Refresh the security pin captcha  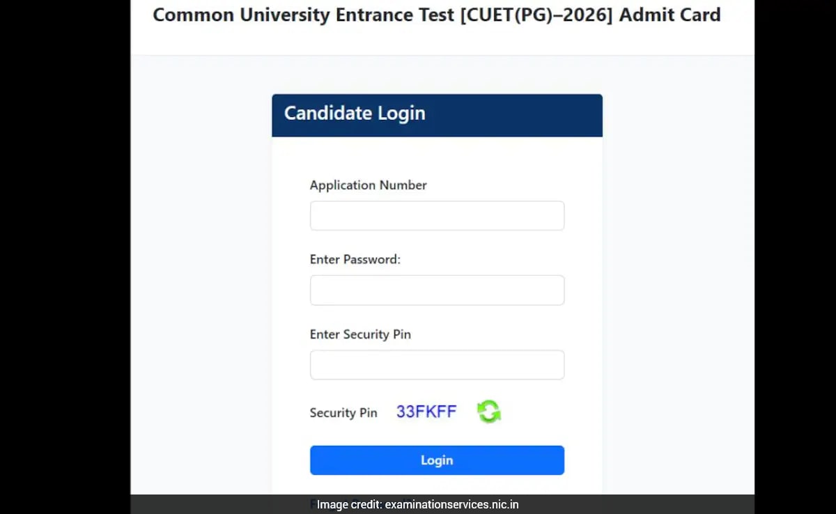coord(489,412)
